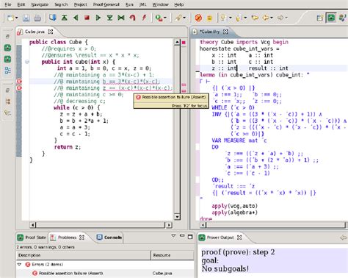Click the Java editor scroll-down arrow
348x278 pixels.
point(177,217)
